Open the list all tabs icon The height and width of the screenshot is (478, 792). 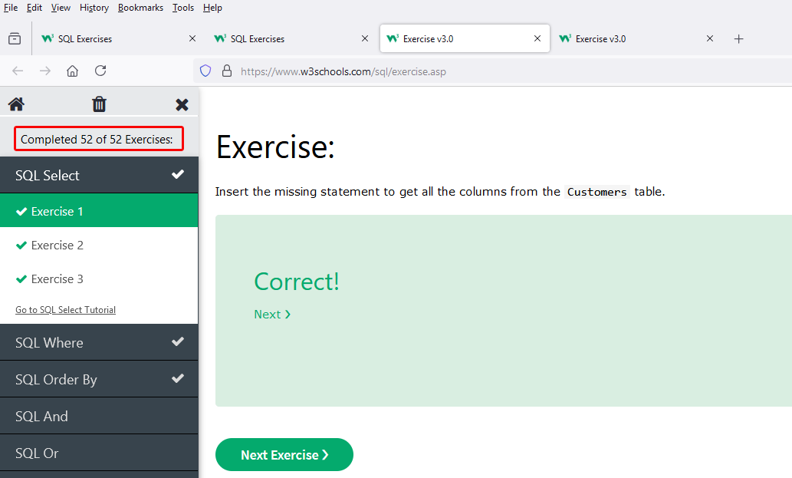coord(15,38)
